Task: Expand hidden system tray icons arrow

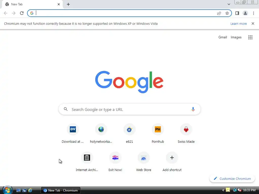Action: click(223, 190)
